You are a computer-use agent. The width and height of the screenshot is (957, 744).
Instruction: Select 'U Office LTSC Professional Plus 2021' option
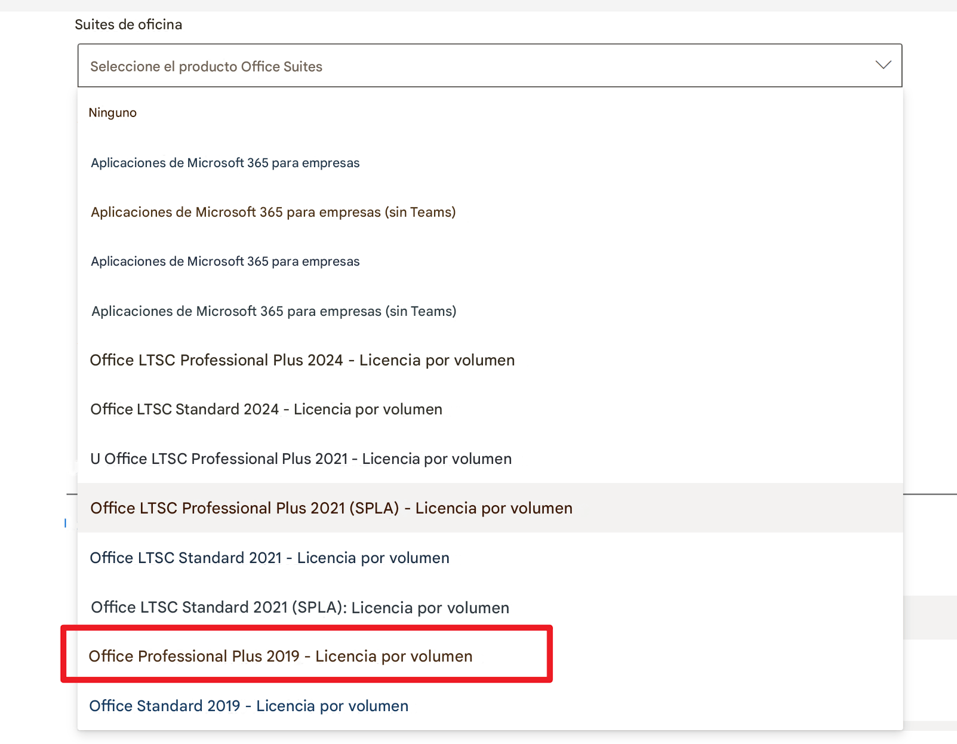490,459
